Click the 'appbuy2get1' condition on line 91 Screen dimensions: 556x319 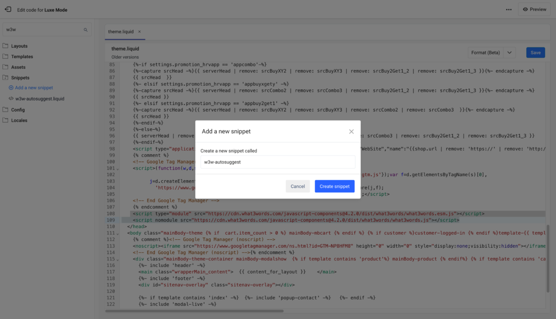tap(211, 104)
